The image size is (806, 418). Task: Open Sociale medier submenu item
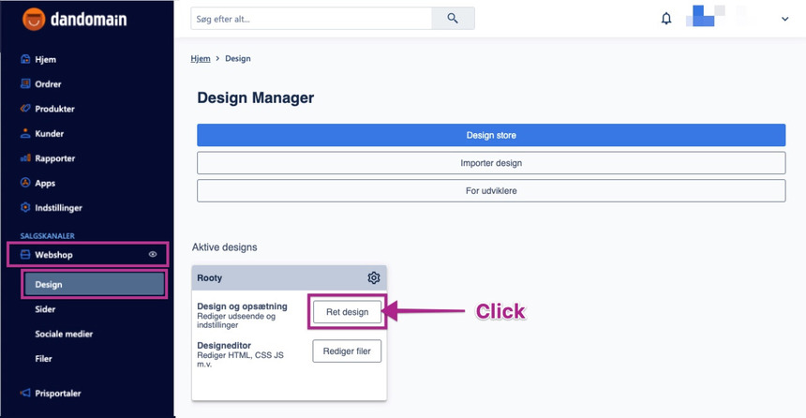tap(64, 334)
